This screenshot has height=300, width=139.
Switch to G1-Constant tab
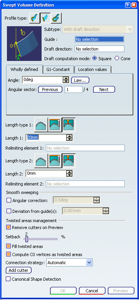coord(58,69)
